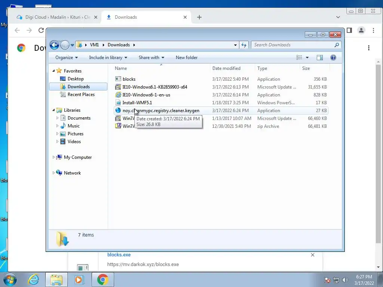The height and width of the screenshot is (287, 383).
Task: Click the Change your view icon
Action: (x=299, y=58)
